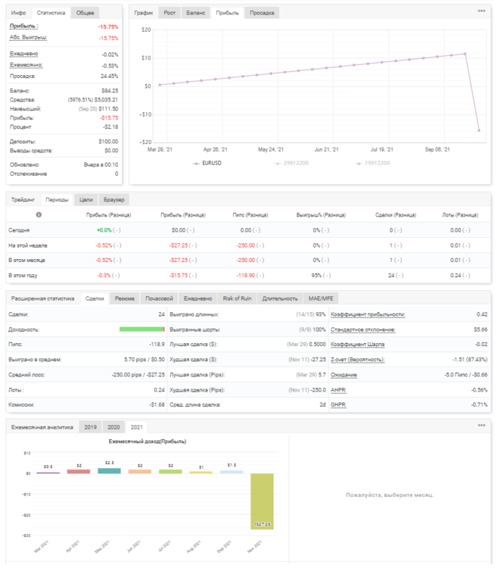The width and height of the screenshot is (498, 568).
Task: Click the Прибыль label in stats panel
Action: pyautogui.click(x=24, y=26)
